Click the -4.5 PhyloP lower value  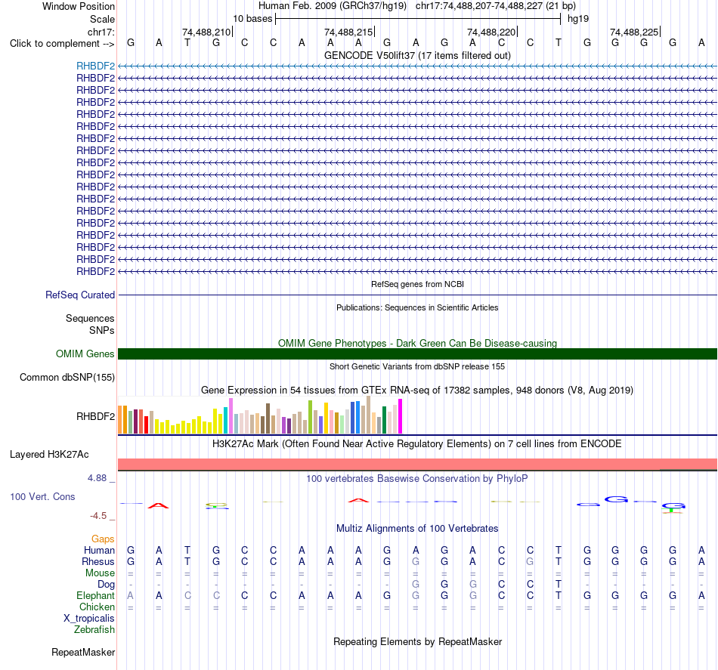98,516
